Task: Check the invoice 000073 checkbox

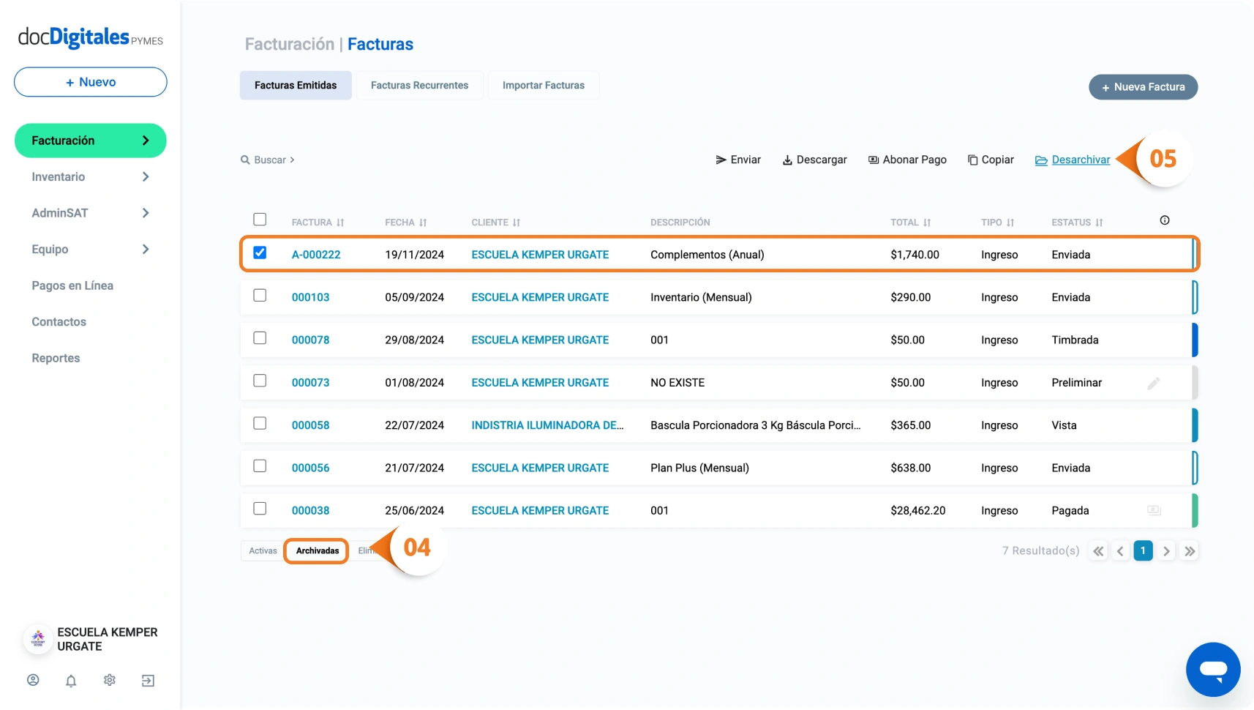Action: pos(260,381)
